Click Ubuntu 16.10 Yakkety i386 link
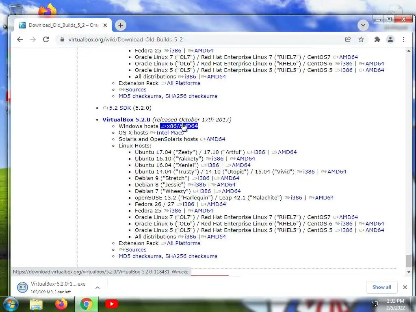Image resolution: width=416 pixels, height=312 pixels. [x=214, y=159]
